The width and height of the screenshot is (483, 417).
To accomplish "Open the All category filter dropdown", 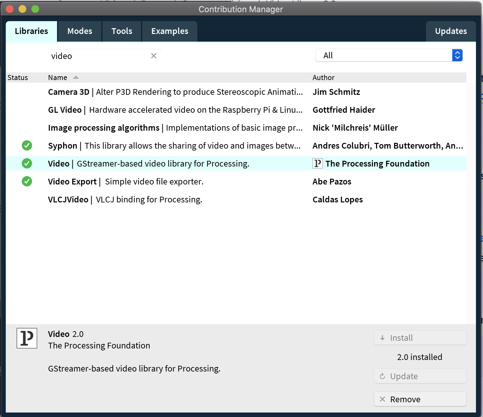I will (x=389, y=55).
